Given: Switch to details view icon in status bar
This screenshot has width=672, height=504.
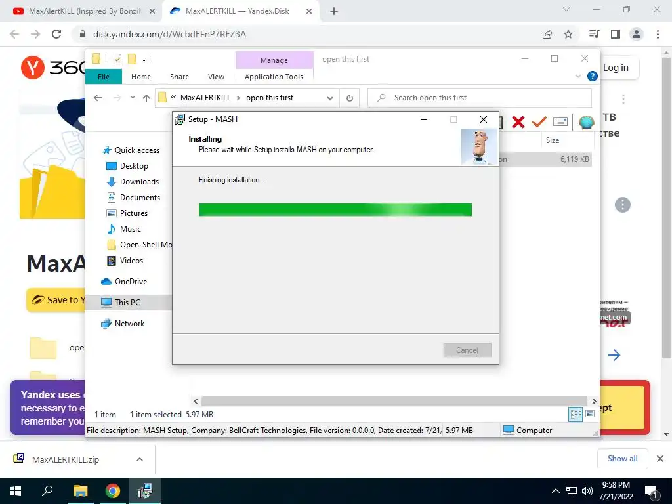Looking at the screenshot, I should click(x=576, y=414).
